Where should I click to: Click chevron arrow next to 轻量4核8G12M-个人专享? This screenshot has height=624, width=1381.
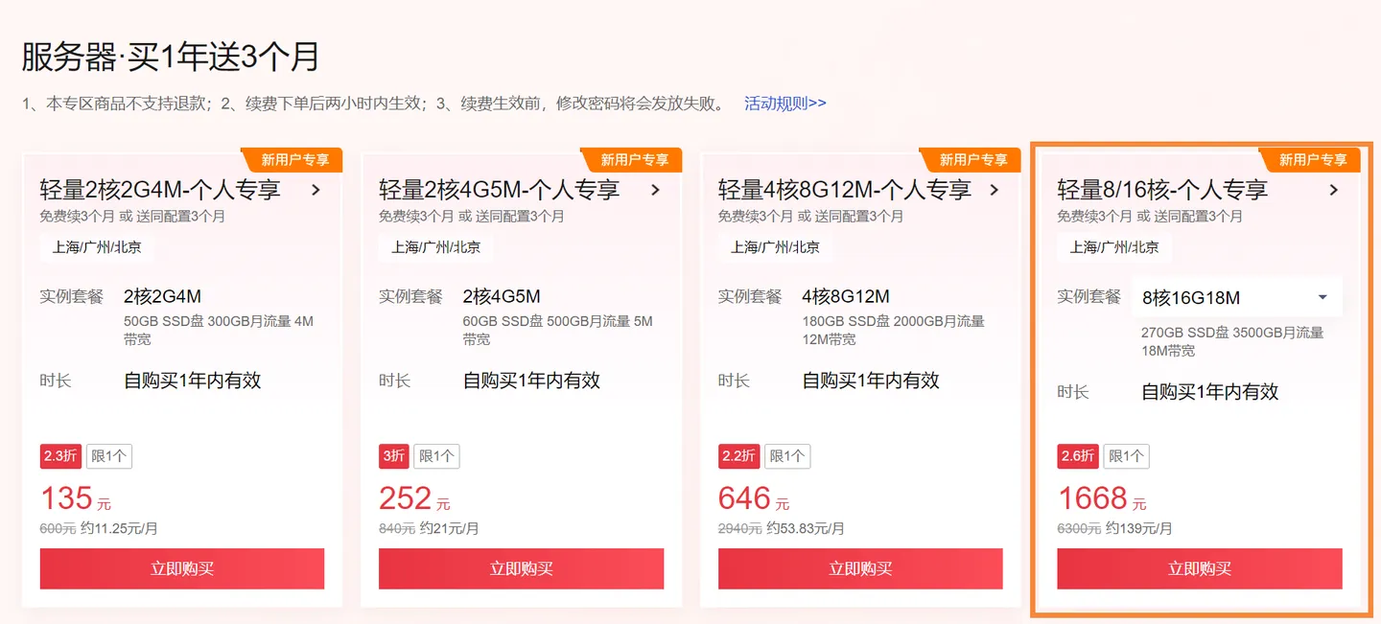pyautogui.click(x=995, y=190)
